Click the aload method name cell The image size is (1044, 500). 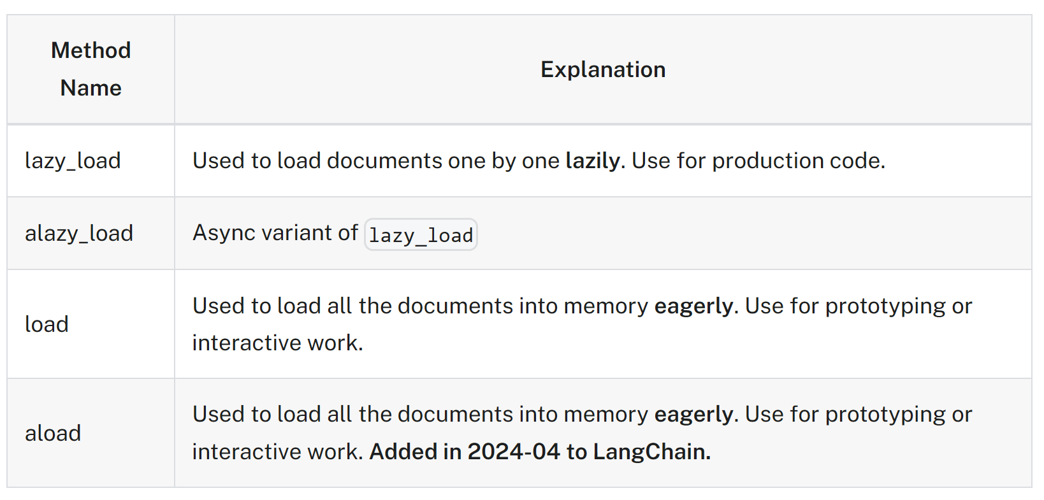tap(53, 433)
